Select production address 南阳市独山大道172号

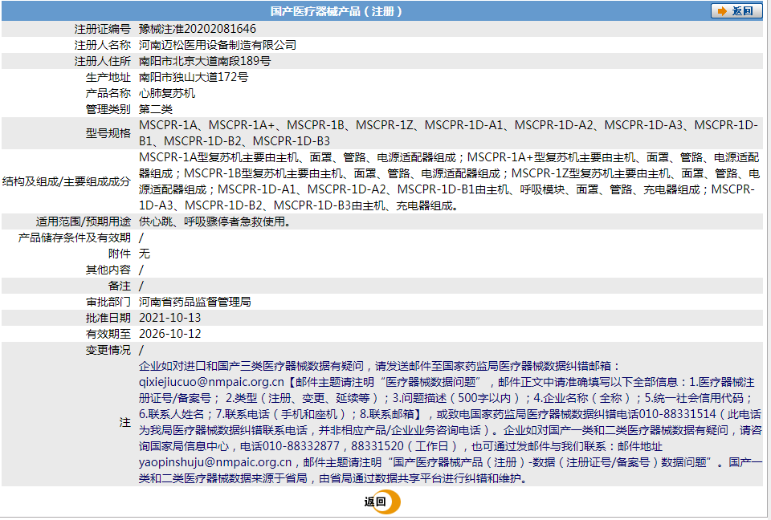pyautogui.click(x=194, y=77)
